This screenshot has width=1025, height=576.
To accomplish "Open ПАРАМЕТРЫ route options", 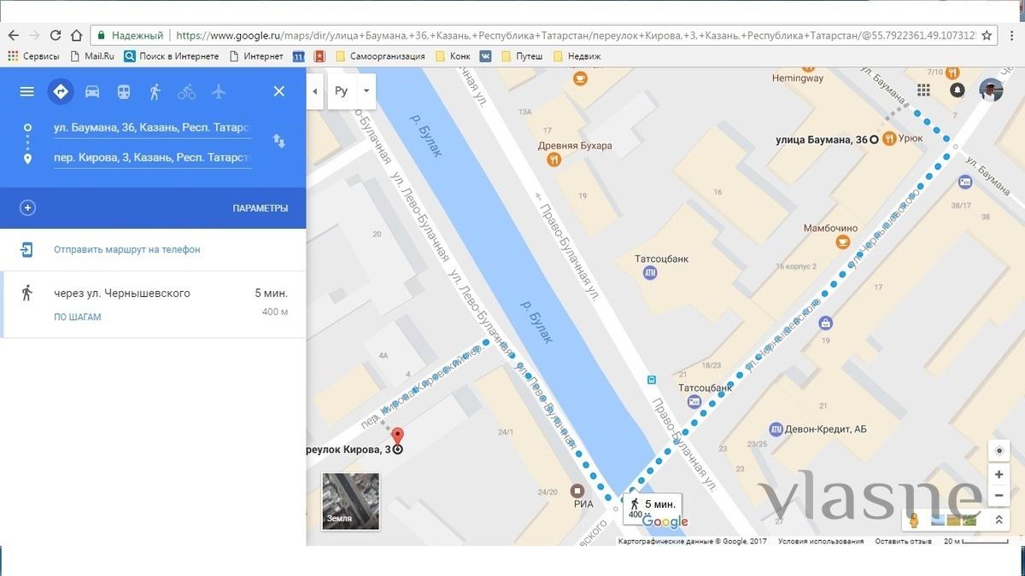I will click(x=260, y=208).
